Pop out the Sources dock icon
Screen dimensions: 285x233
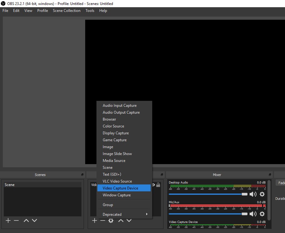point(162,175)
